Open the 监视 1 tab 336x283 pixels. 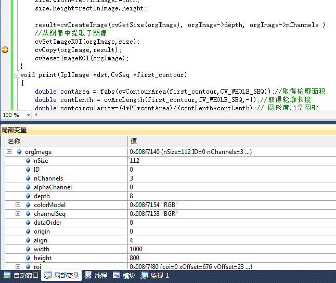[154, 276]
